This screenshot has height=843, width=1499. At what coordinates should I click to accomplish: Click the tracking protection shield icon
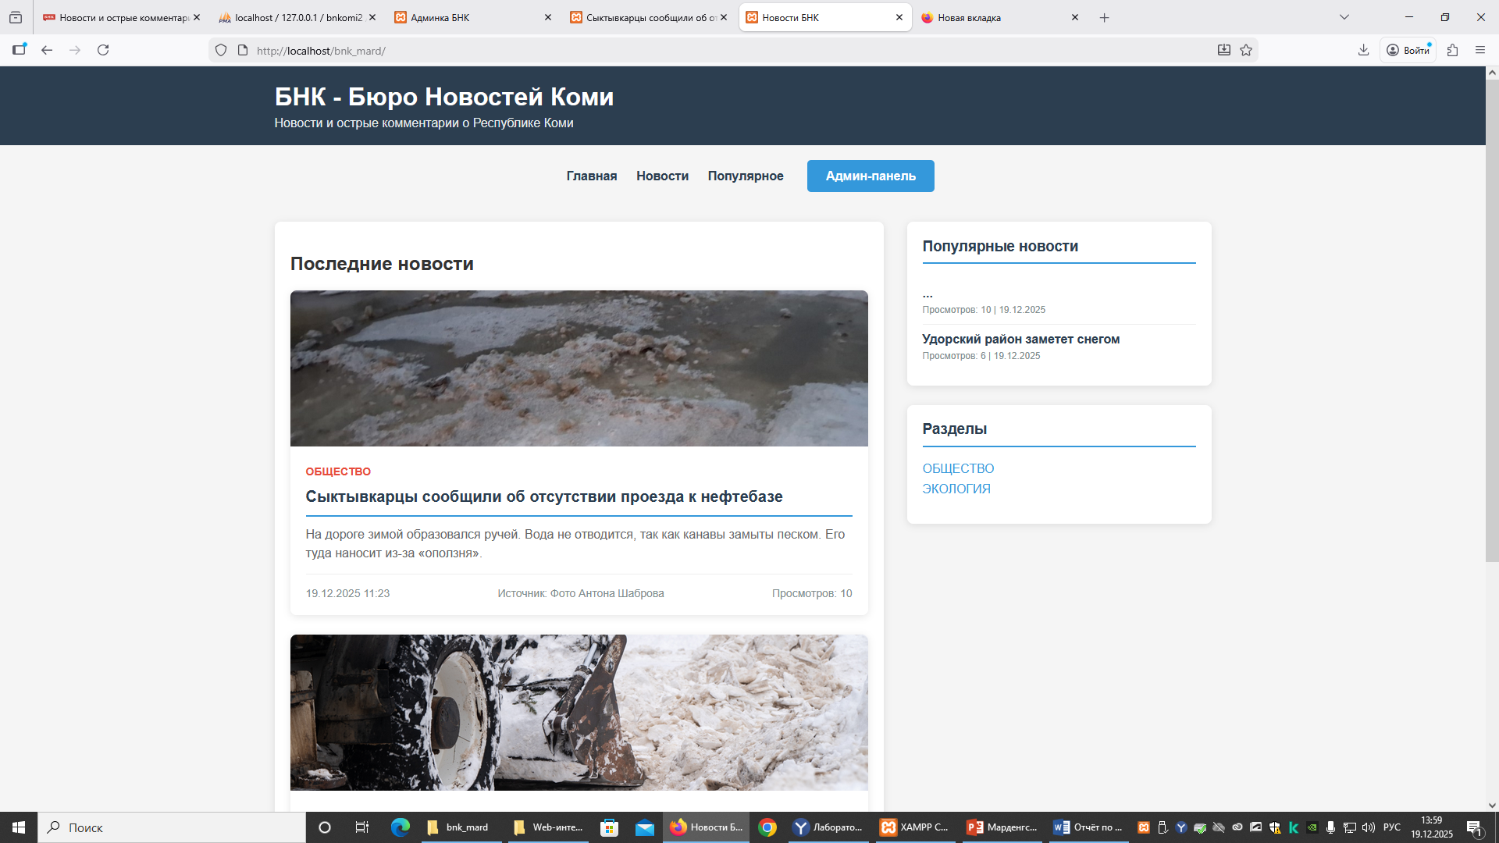coord(221,50)
